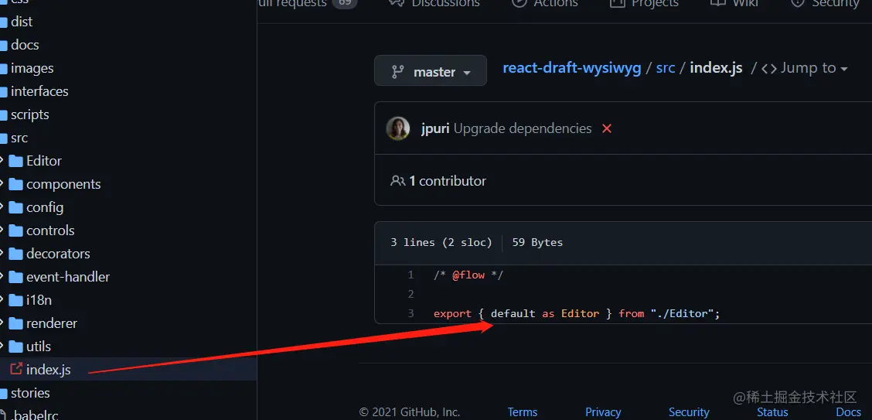Viewport: 872px width, 420px height.
Task: Open the images folder in sidebar
Action: [32, 68]
